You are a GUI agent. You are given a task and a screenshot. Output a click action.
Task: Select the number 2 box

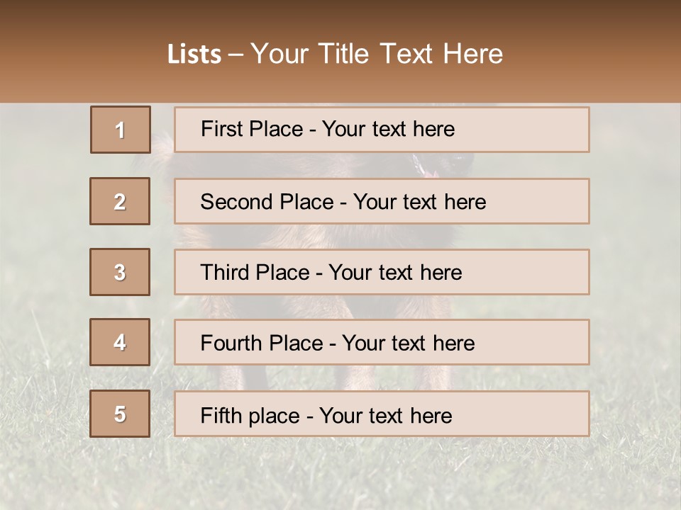120,201
